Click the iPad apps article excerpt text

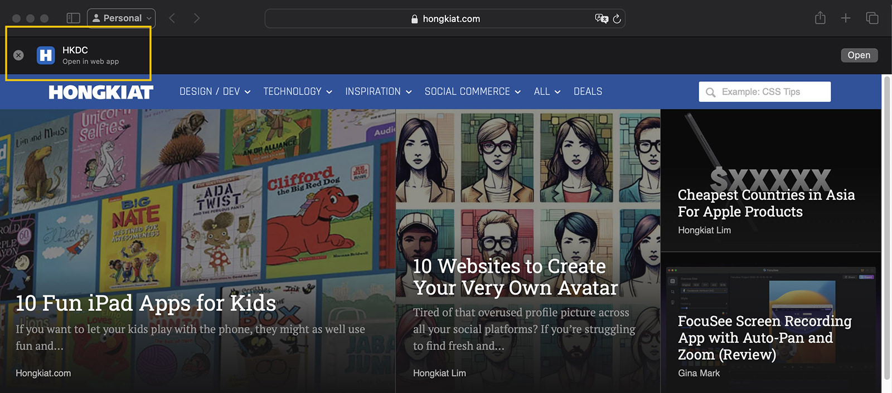190,337
